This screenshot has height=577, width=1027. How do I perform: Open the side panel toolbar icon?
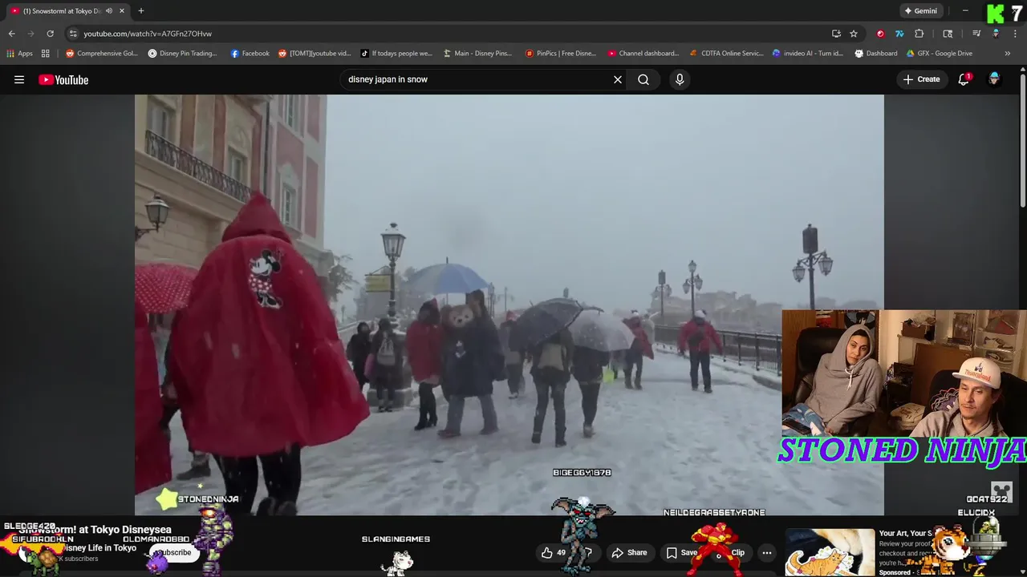tap(948, 34)
